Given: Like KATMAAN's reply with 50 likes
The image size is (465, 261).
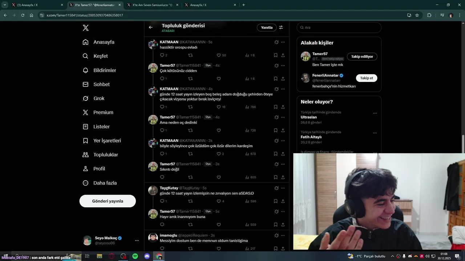Looking at the screenshot, I should tap(219, 55).
